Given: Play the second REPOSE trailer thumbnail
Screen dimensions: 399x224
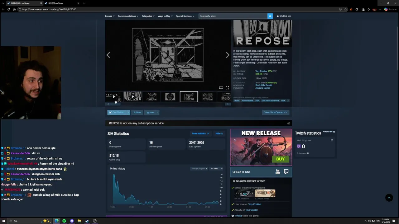Looking at the screenshot, I should click(133, 97).
